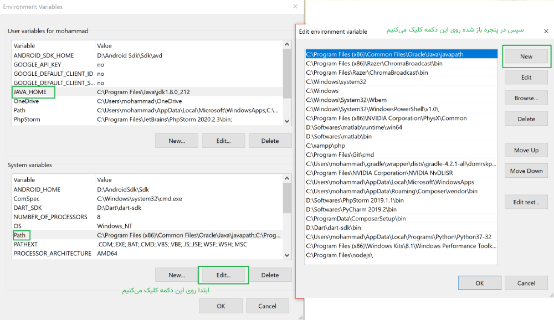Select the Path user variable
Screen dimensions: 554x320
click(147, 110)
